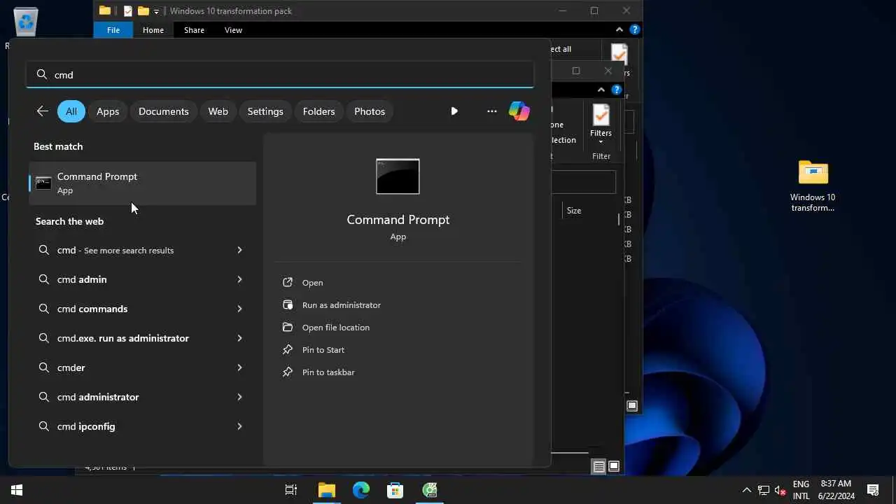This screenshot has width=896, height=504.
Task: Switch to large icons view in Explorer
Action: pos(614,467)
